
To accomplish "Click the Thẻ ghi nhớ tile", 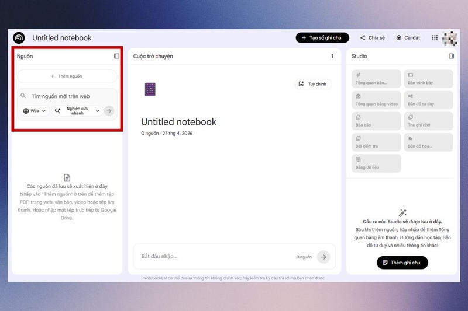I will pos(428,121).
